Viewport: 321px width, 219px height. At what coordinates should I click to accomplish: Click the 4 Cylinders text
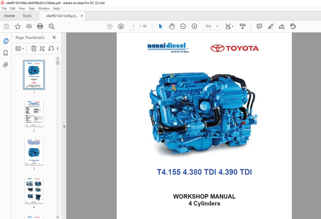click(x=205, y=204)
